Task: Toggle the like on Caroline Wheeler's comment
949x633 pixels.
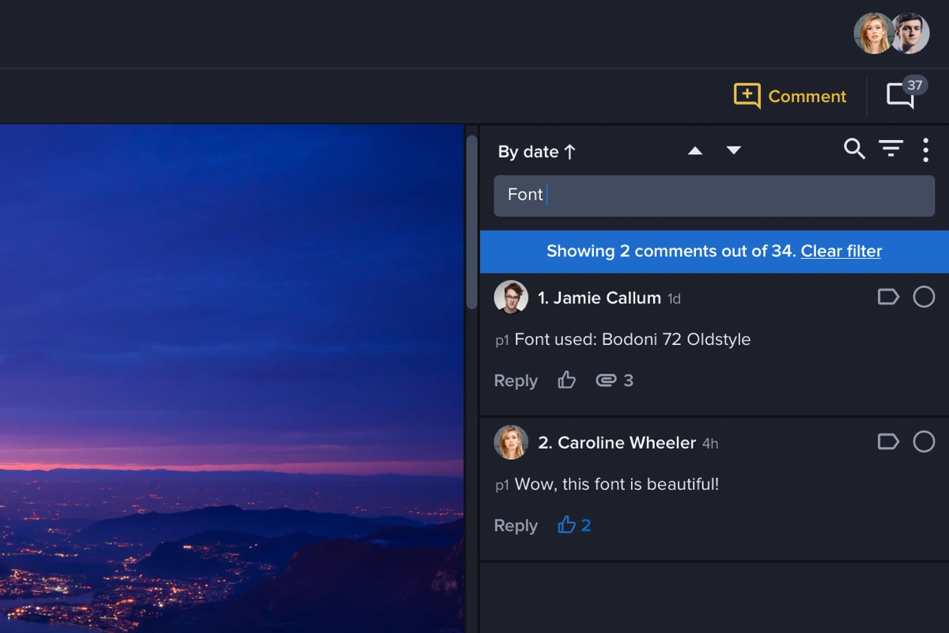Action: click(x=567, y=525)
